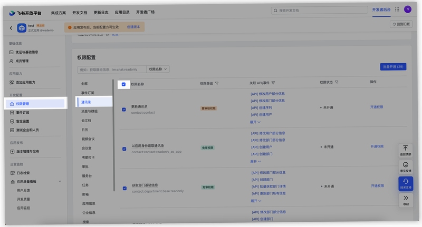This screenshot has height=227, width=422.
Task: Filter 关联 API/事件 column with funnel icon
Action: point(273,83)
